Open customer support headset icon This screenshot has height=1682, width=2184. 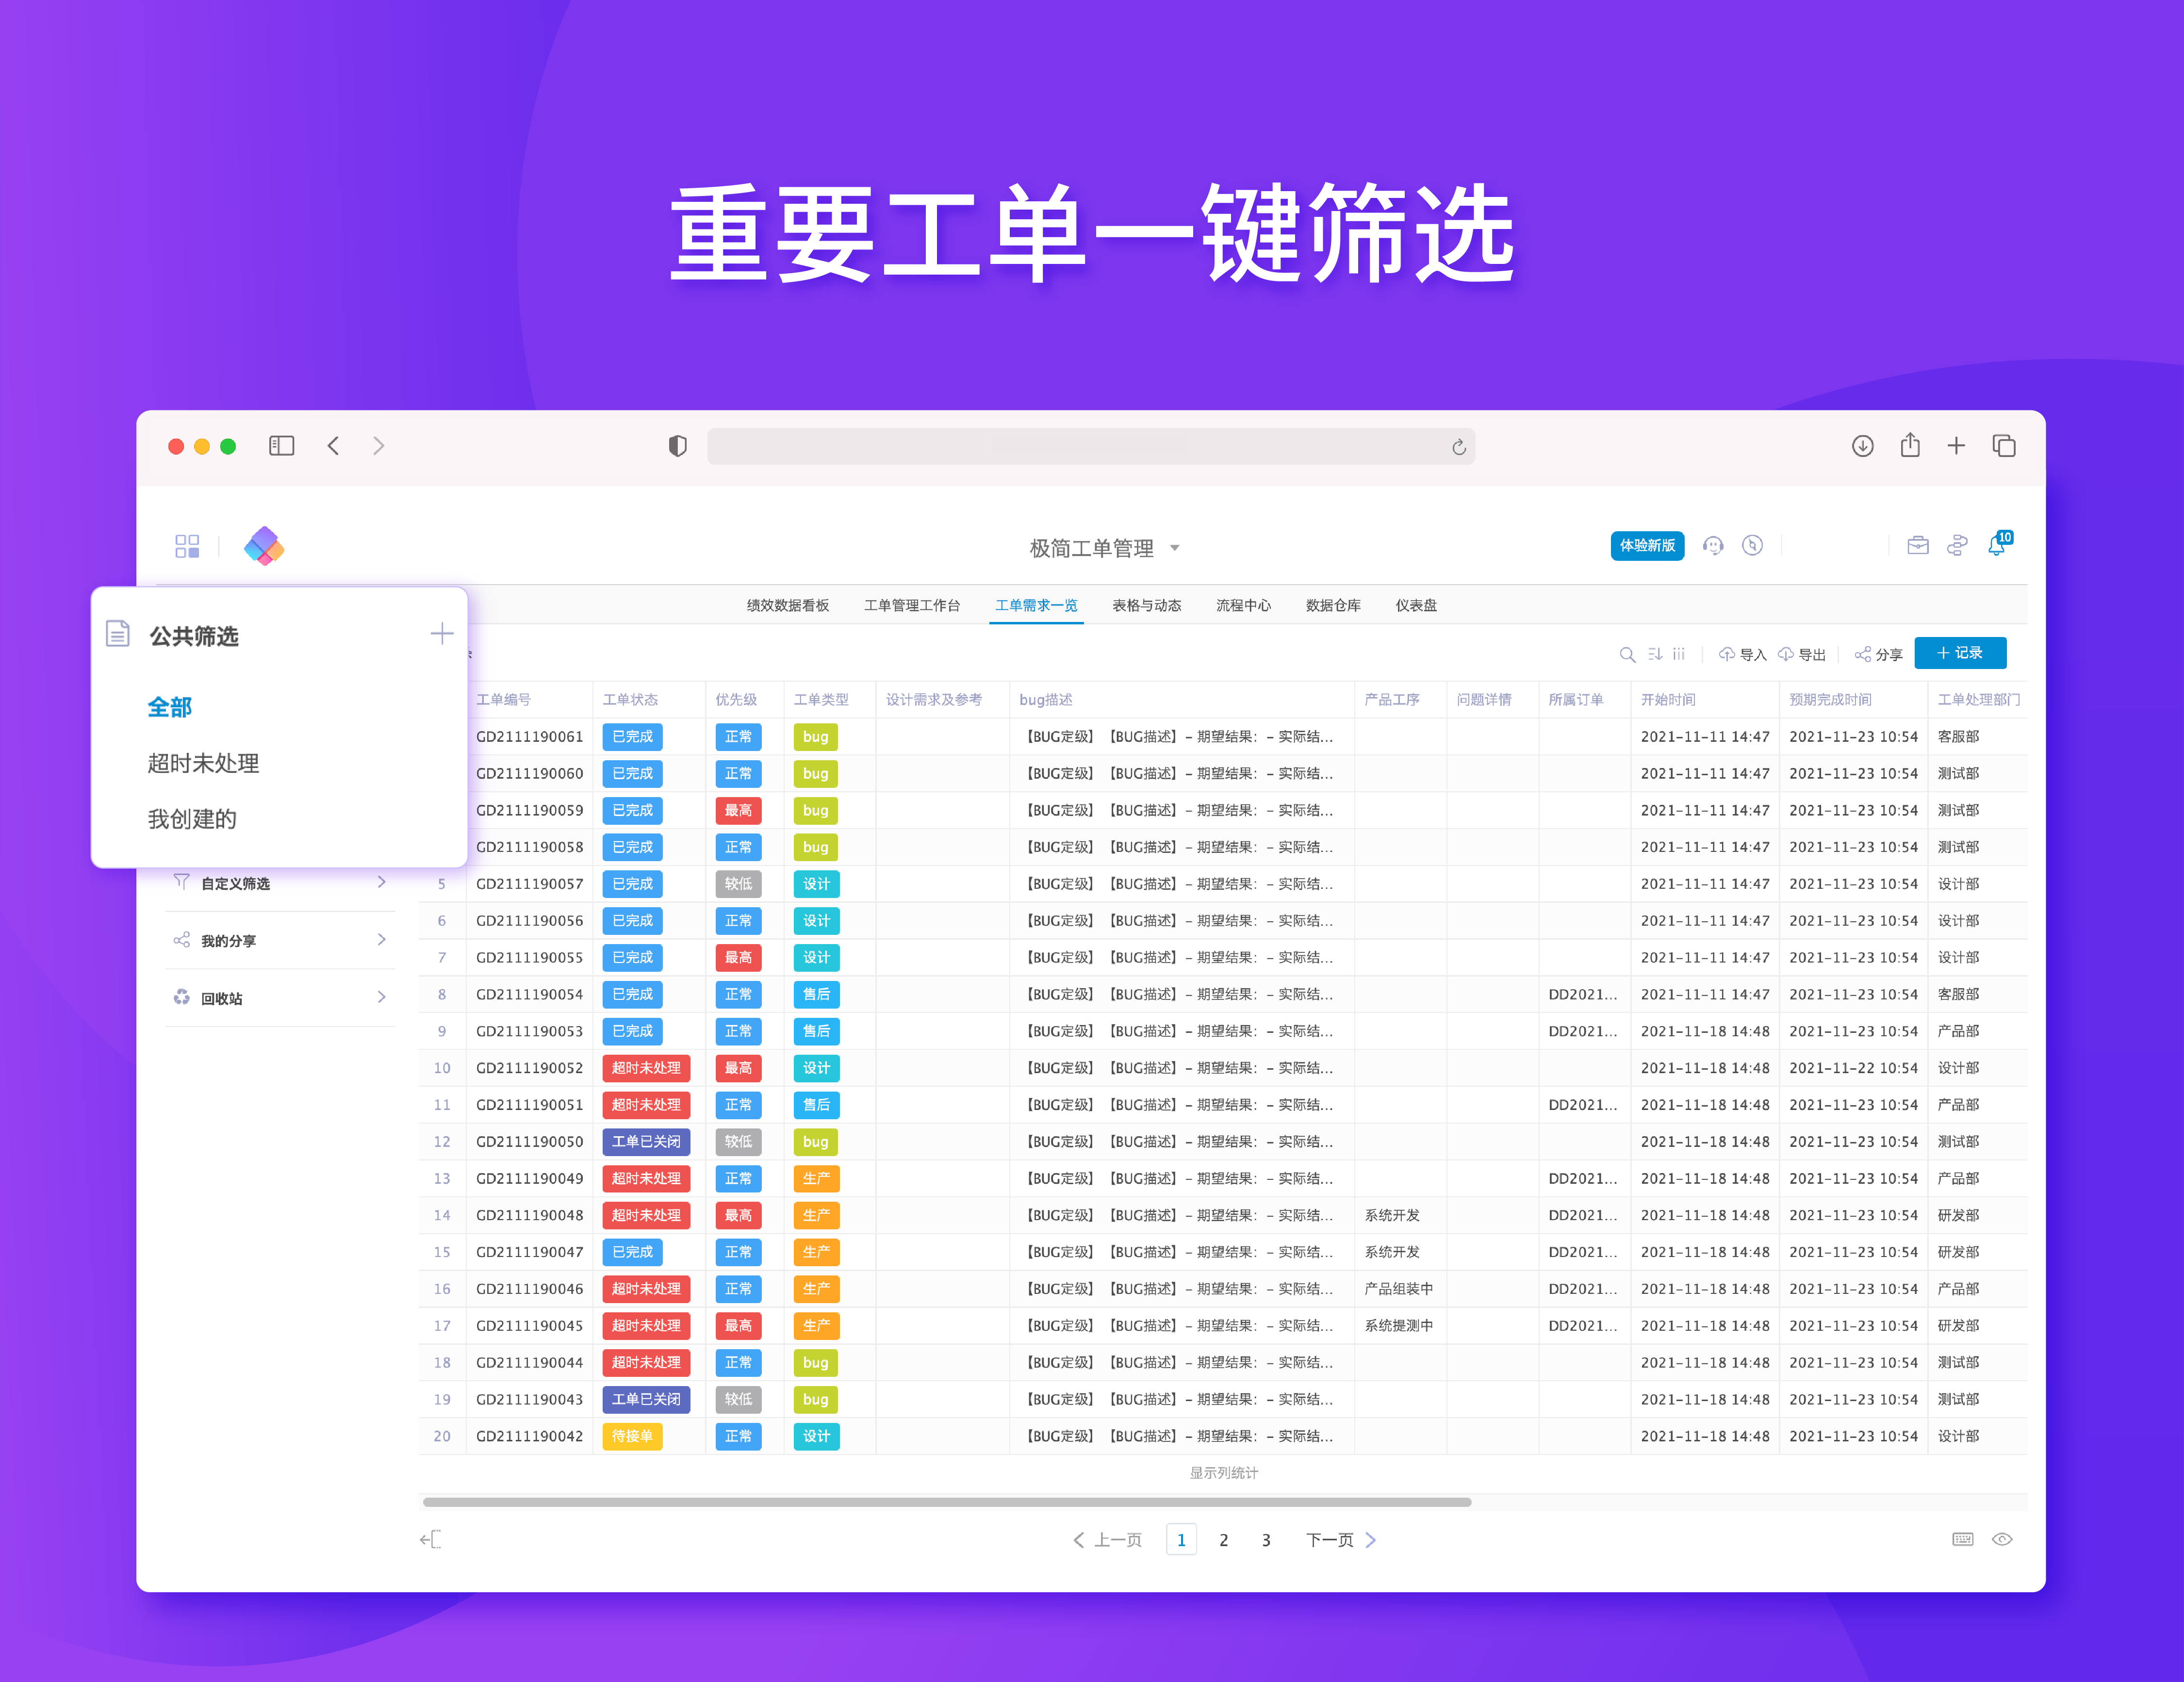tap(1713, 545)
